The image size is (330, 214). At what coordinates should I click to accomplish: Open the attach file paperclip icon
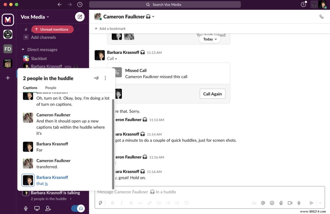(x=281, y=203)
